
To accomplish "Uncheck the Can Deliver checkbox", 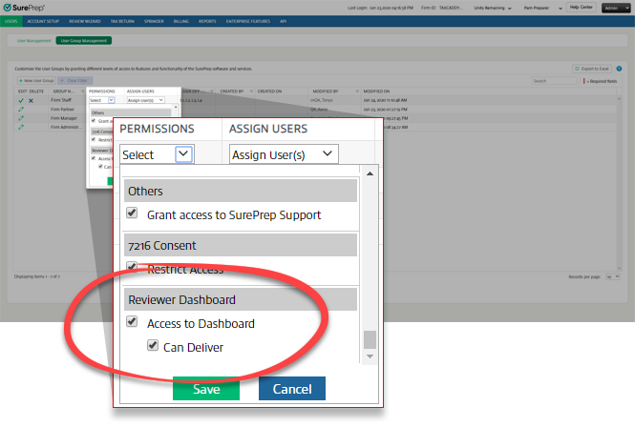I will (x=153, y=347).
